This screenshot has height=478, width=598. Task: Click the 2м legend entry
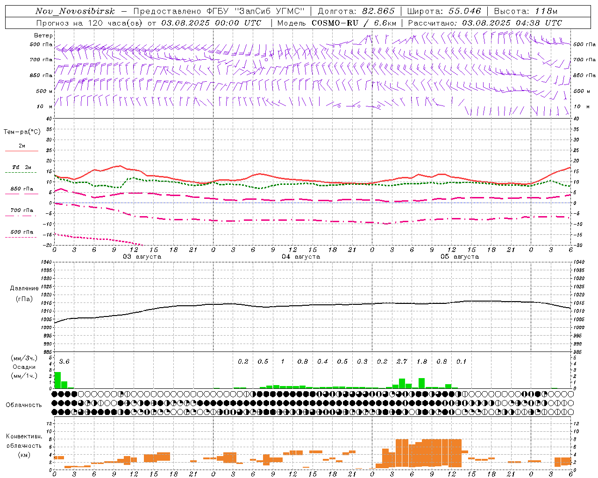click(x=22, y=146)
